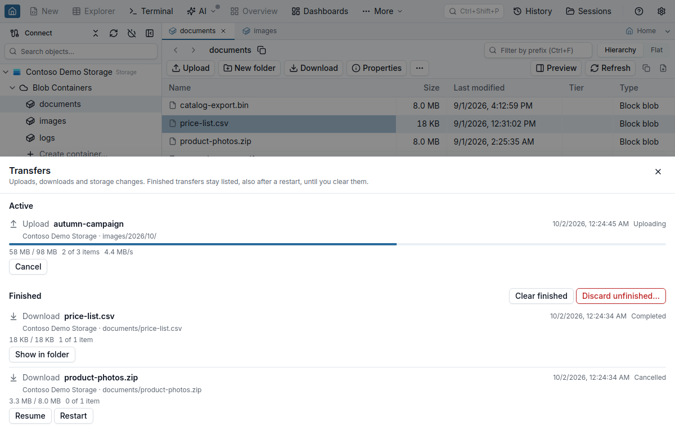Click the copy icon right of Refresh

tap(646, 68)
